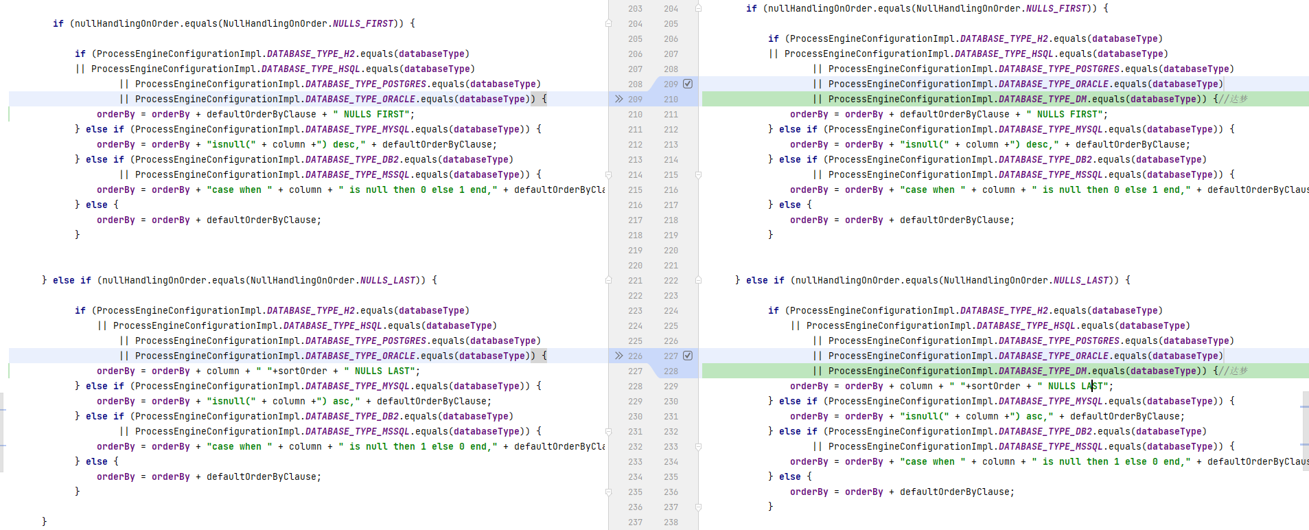Image resolution: width=1309 pixels, height=530 pixels.
Task: Collapse the left pane NULLS_FIRST if block fold
Action: pos(608,23)
